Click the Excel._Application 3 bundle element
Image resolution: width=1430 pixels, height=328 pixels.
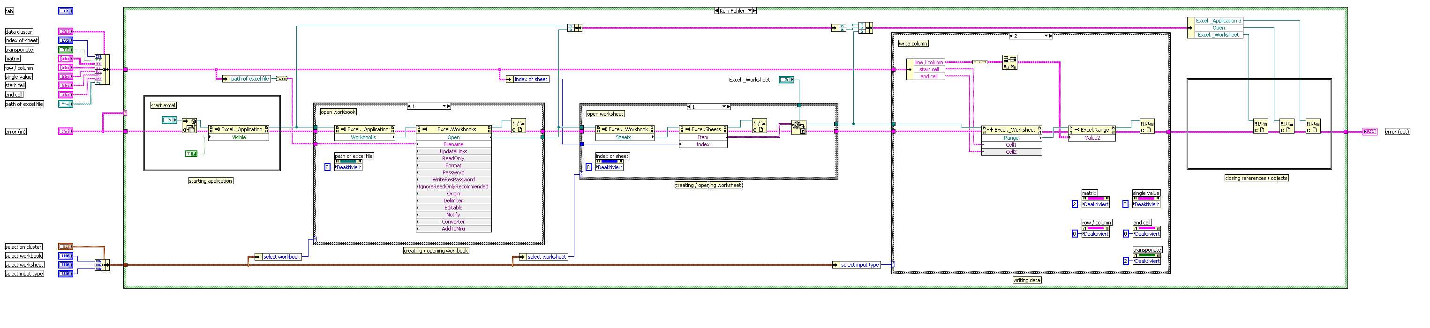click(1219, 21)
